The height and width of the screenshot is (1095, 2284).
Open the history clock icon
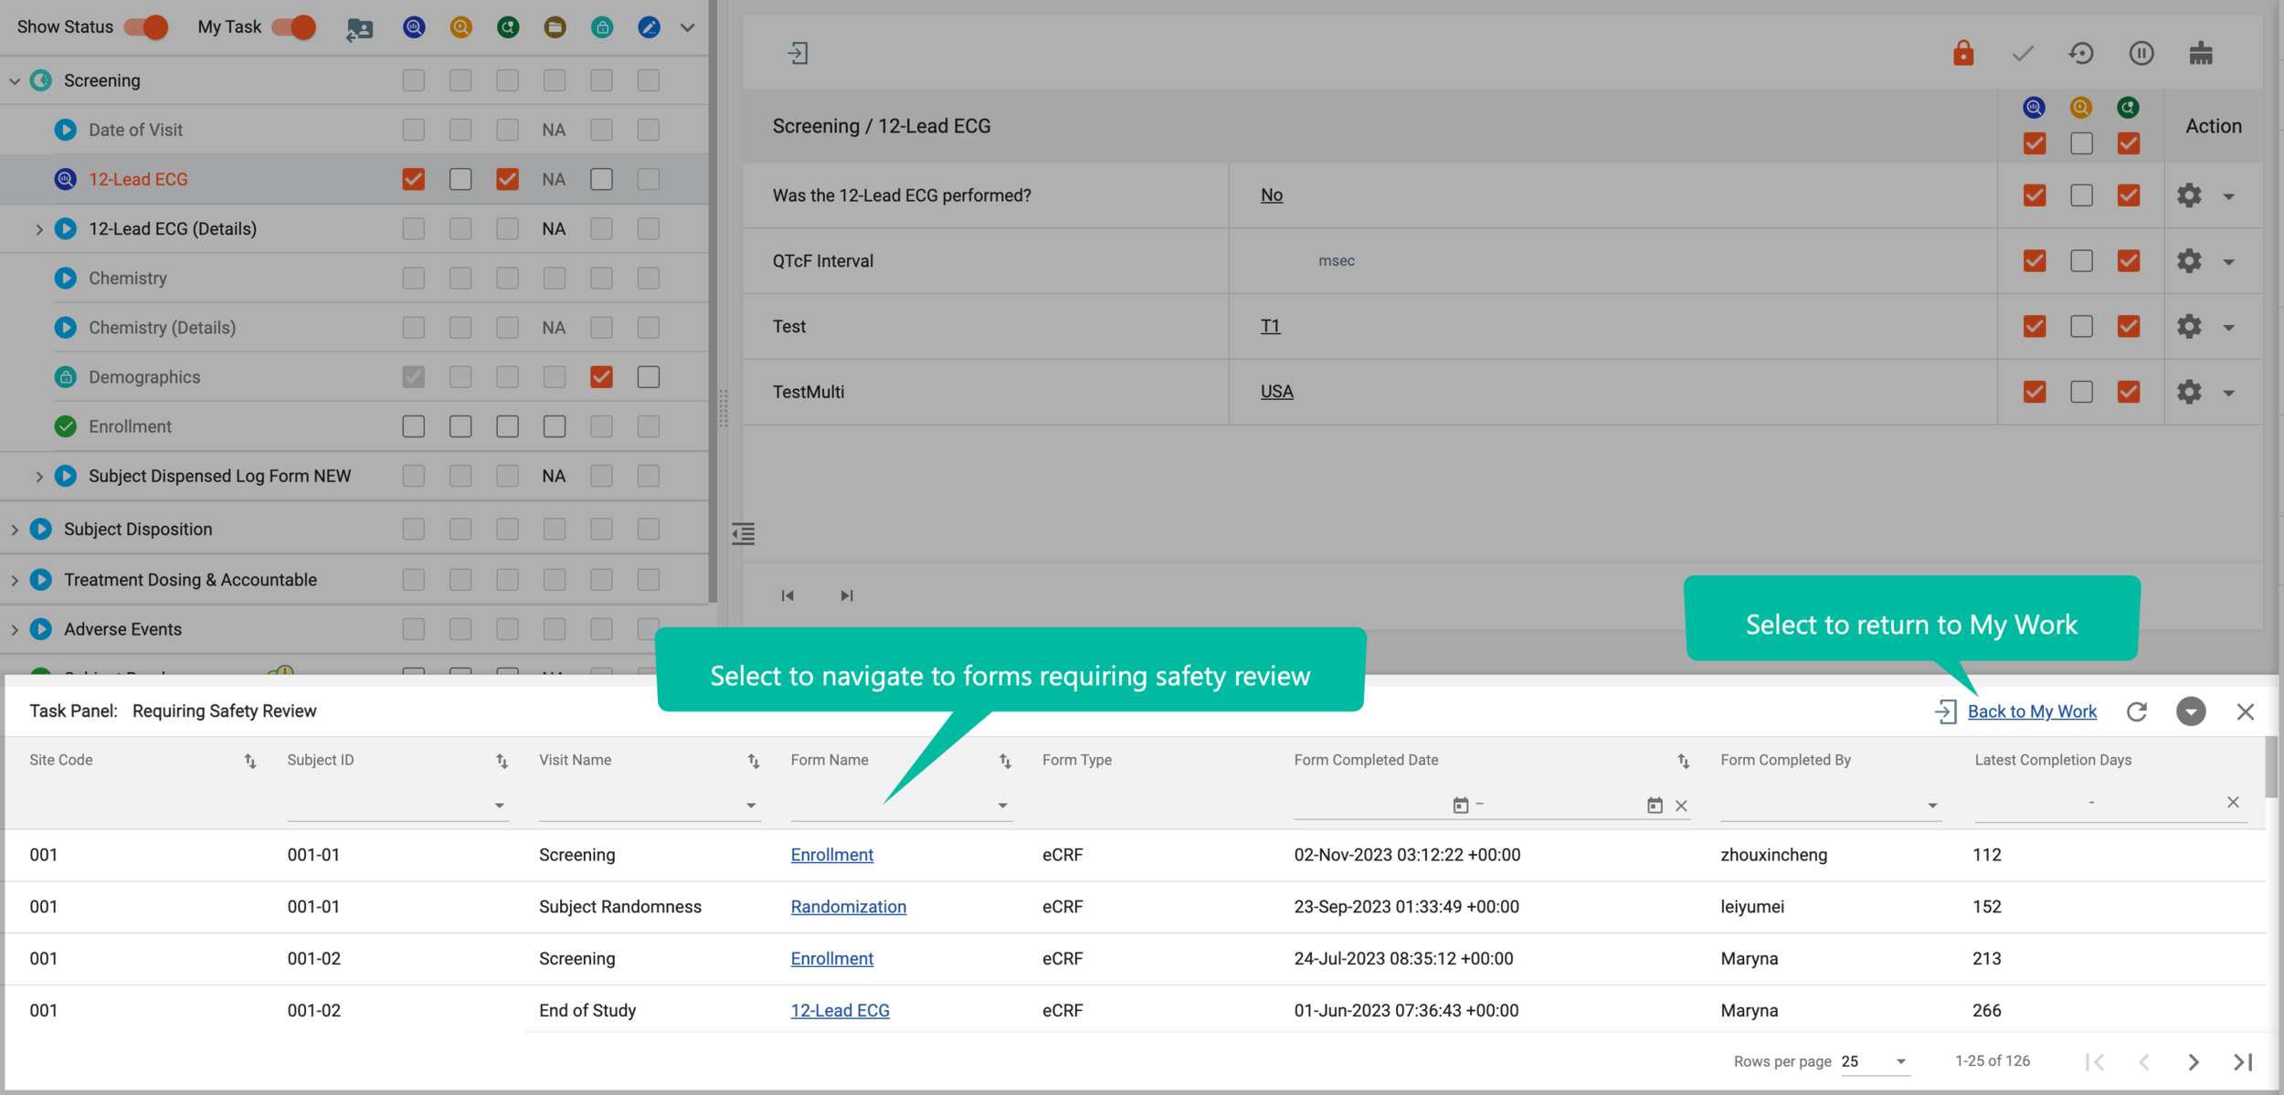click(2081, 53)
